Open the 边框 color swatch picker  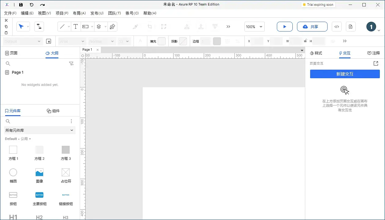(x=217, y=41)
